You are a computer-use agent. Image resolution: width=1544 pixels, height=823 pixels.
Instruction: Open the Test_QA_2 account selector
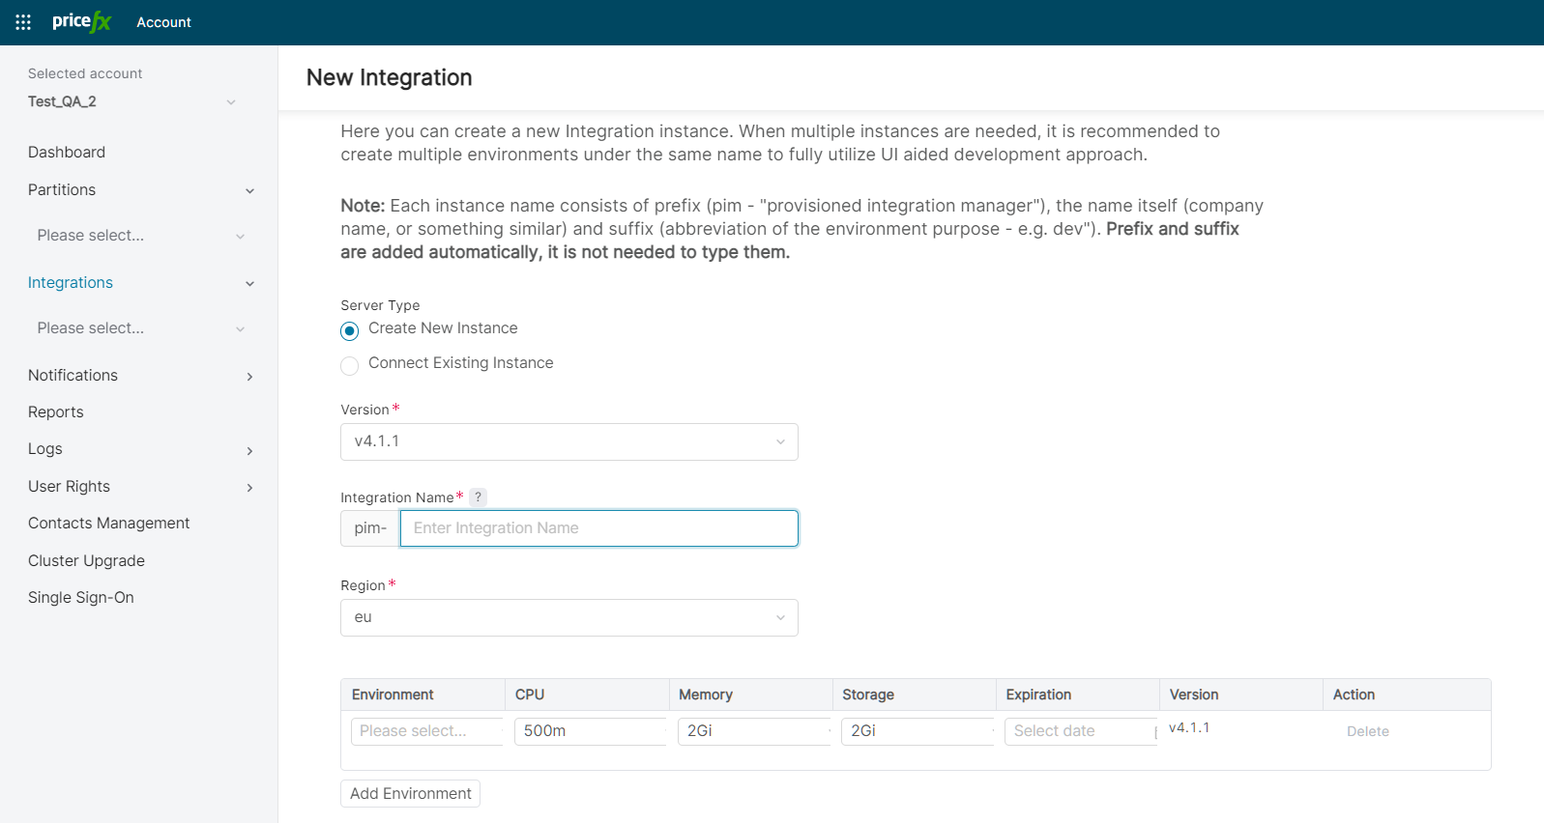tap(131, 102)
